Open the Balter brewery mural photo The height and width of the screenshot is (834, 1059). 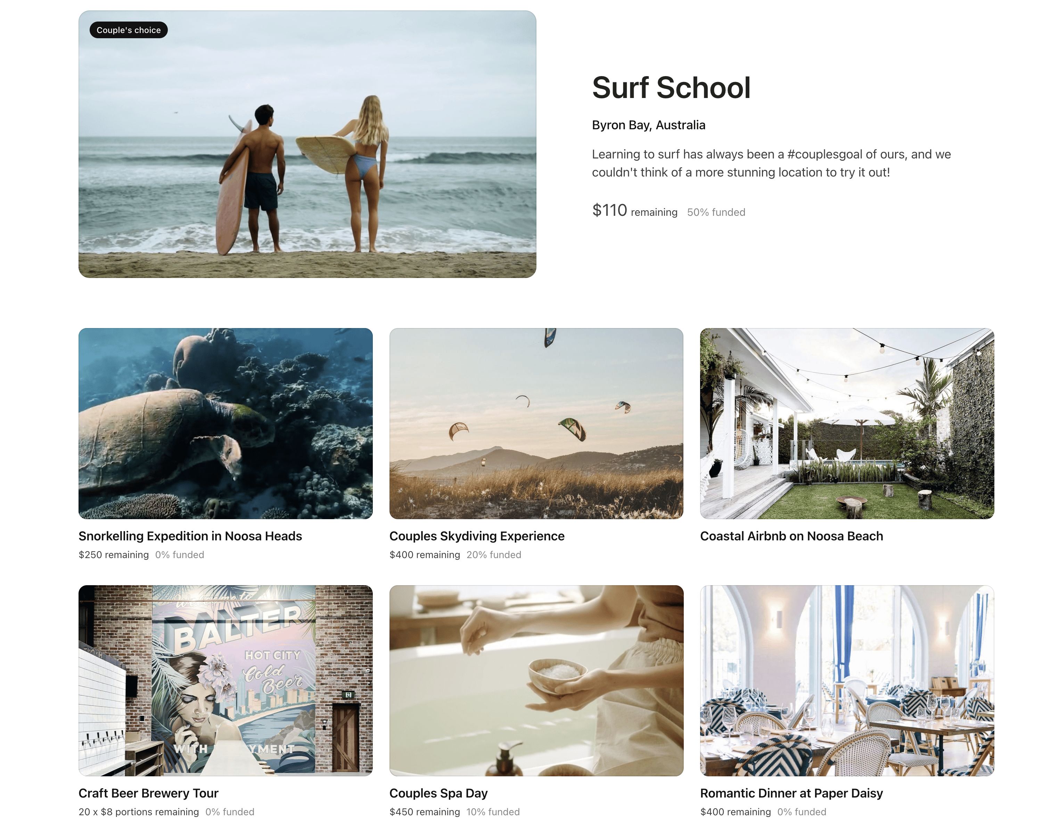point(225,680)
